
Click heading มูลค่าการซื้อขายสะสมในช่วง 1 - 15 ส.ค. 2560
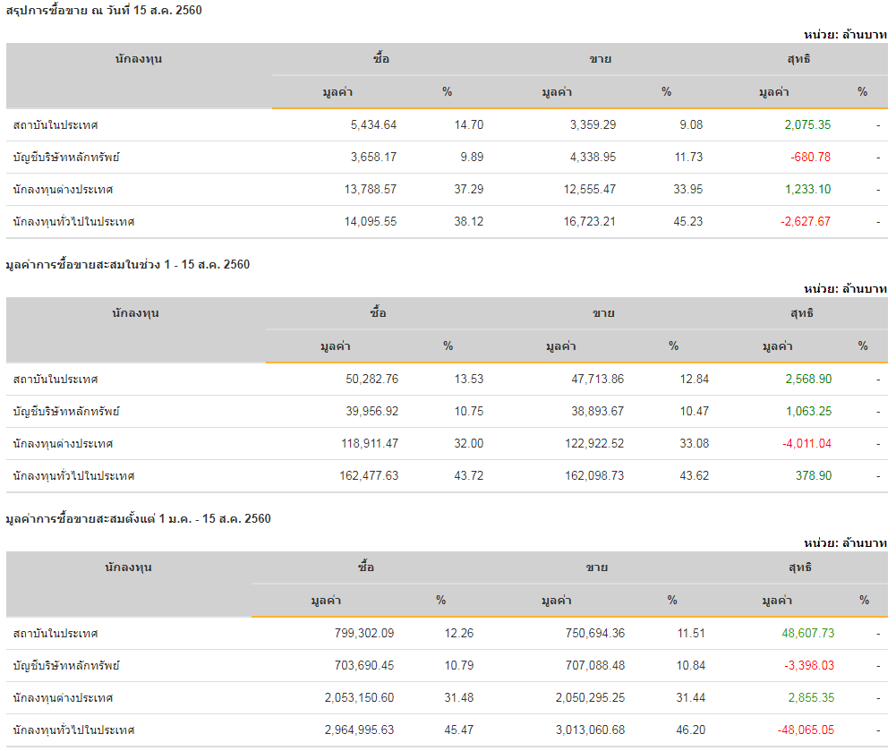coord(127,264)
